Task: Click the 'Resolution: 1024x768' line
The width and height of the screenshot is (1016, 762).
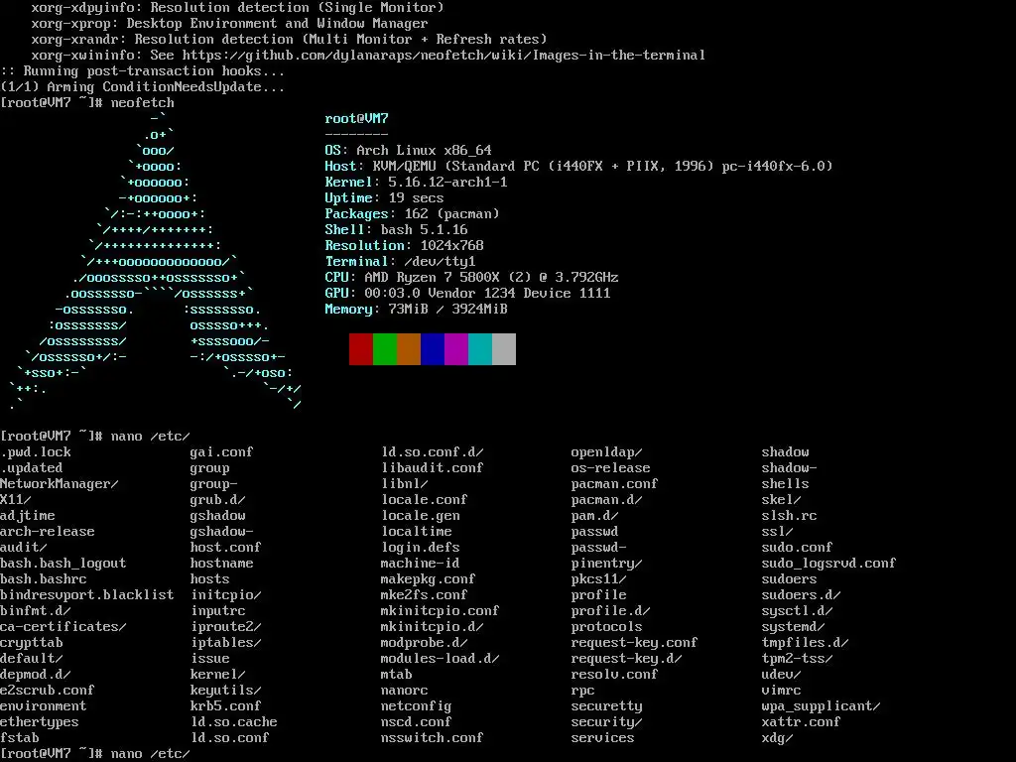Action: pos(405,246)
